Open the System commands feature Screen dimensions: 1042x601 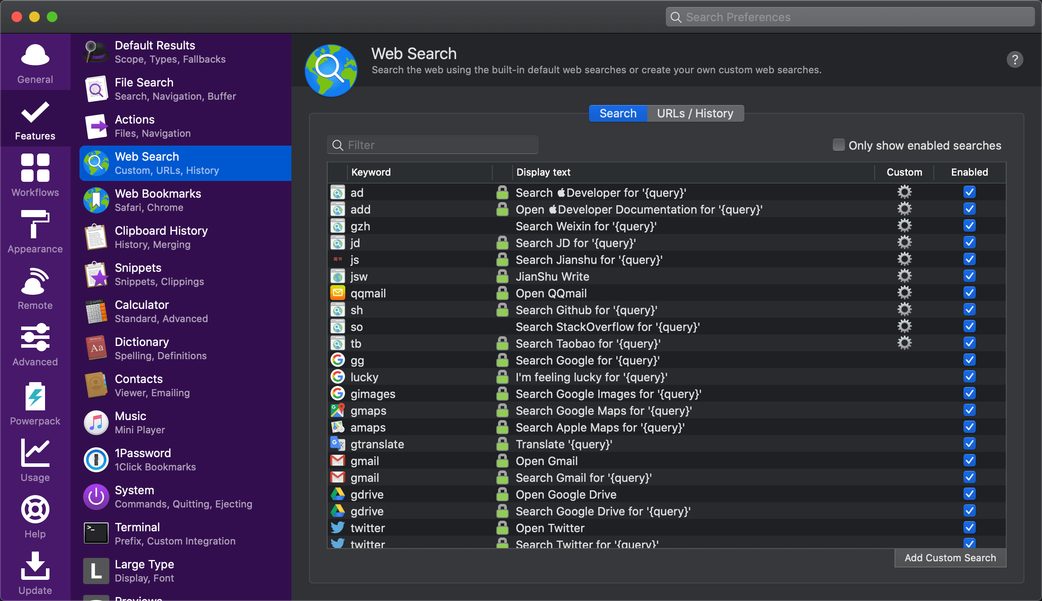(x=185, y=497)
